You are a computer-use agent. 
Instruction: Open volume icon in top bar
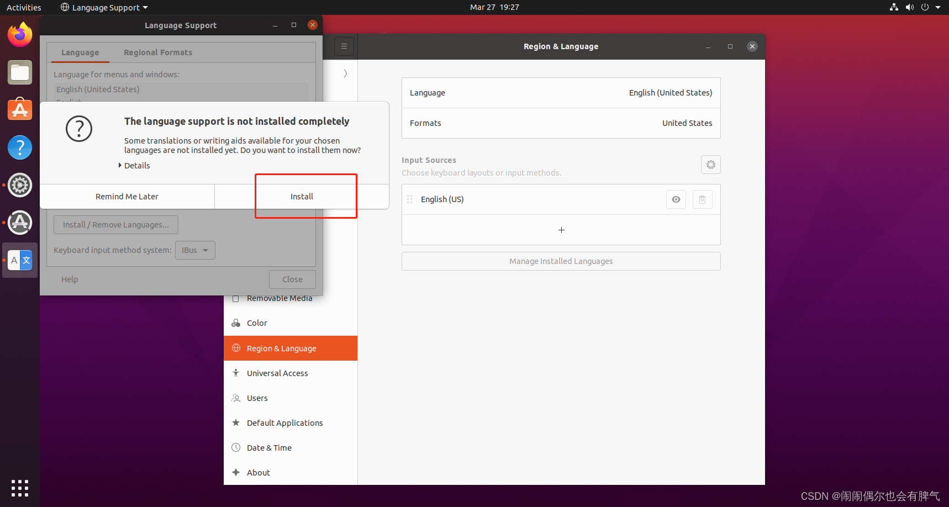tap(909, 7)
